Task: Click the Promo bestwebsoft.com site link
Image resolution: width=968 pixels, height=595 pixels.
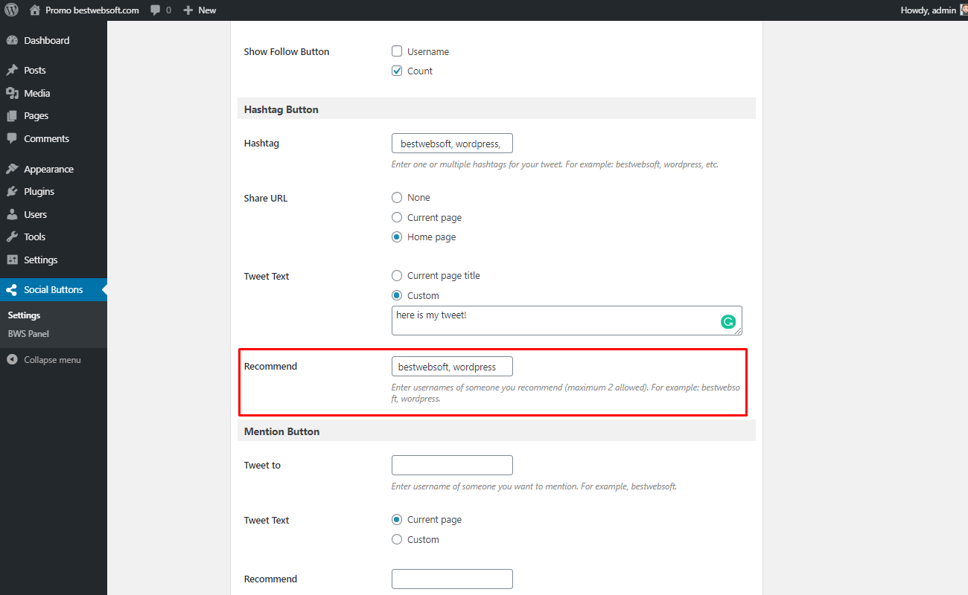Action: (x=92, y=10)
